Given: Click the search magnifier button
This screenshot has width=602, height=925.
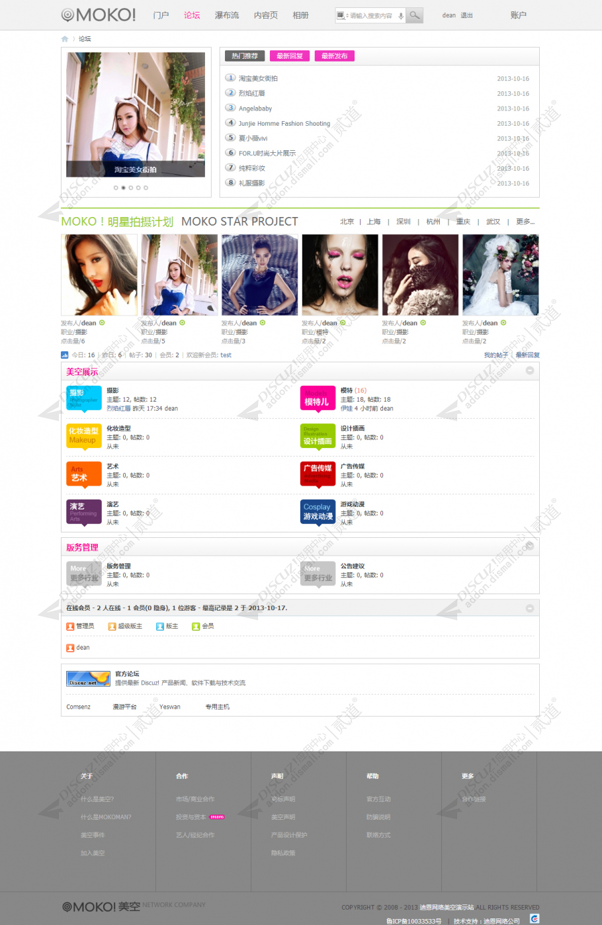Looking at the screenshot, I should tap(414, 15).
